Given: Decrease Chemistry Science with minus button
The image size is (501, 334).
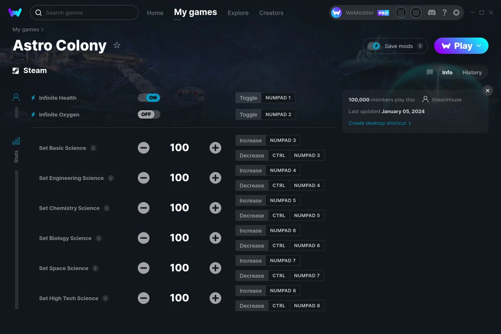Looking at the screenshot, I should pos(144,208).
